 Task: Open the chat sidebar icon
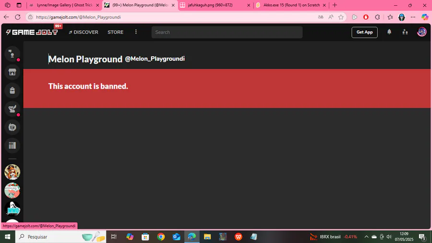[x=12, y=54]
